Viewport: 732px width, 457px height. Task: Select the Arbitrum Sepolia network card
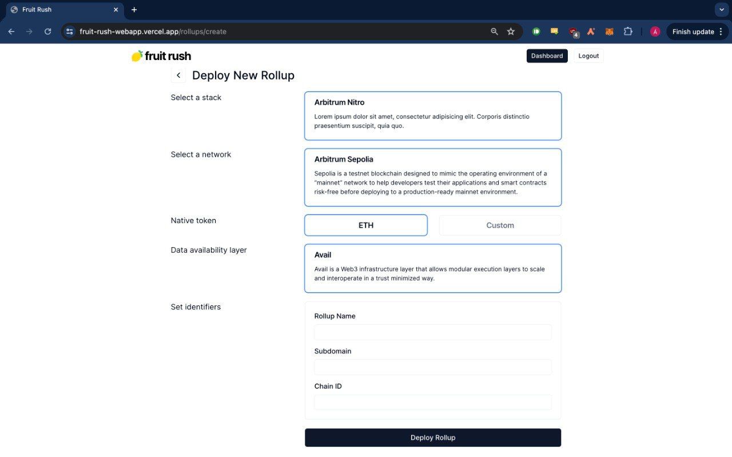[433, 177]
